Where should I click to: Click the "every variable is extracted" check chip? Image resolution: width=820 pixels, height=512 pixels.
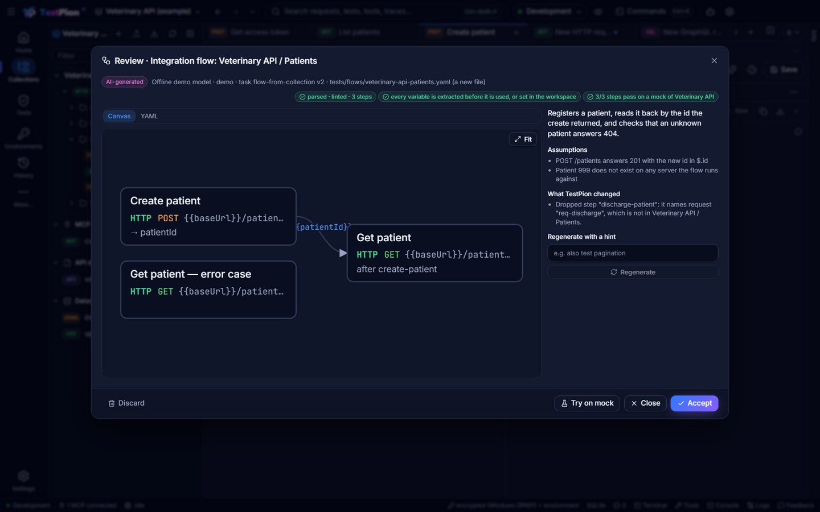click(x=479, y=97)
